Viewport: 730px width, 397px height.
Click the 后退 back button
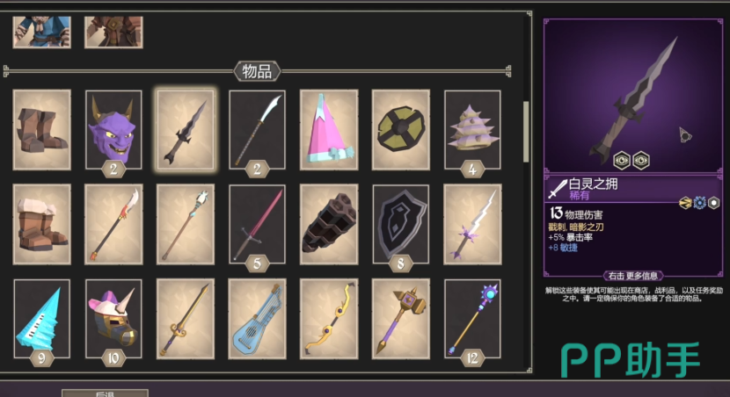pos(106,393)
